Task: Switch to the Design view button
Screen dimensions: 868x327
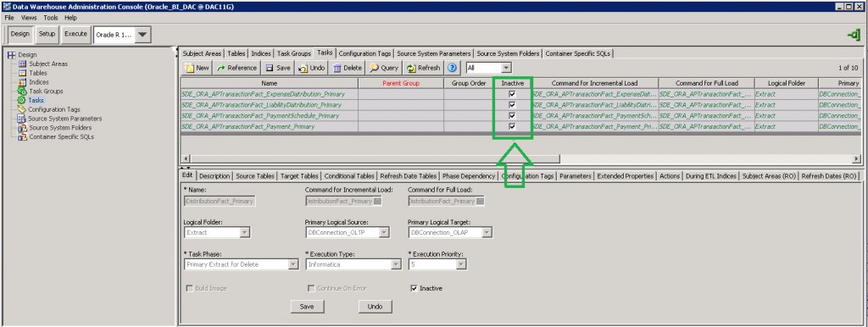Action: point(20,34)
